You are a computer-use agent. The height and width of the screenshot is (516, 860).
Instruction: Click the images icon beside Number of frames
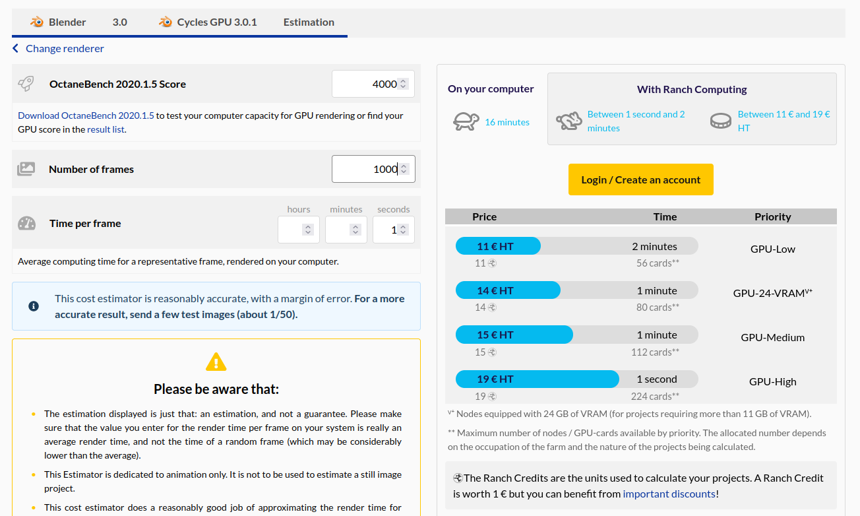point(26,169)
